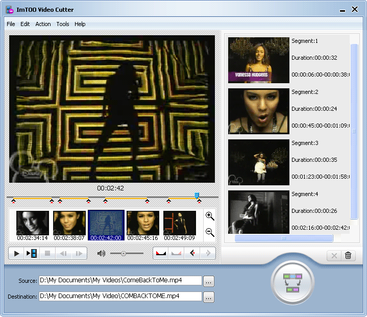Delete the selected segment with X button
Image resolution: width=367 pixels, height=317 pixels.
(x=334, y=256)
